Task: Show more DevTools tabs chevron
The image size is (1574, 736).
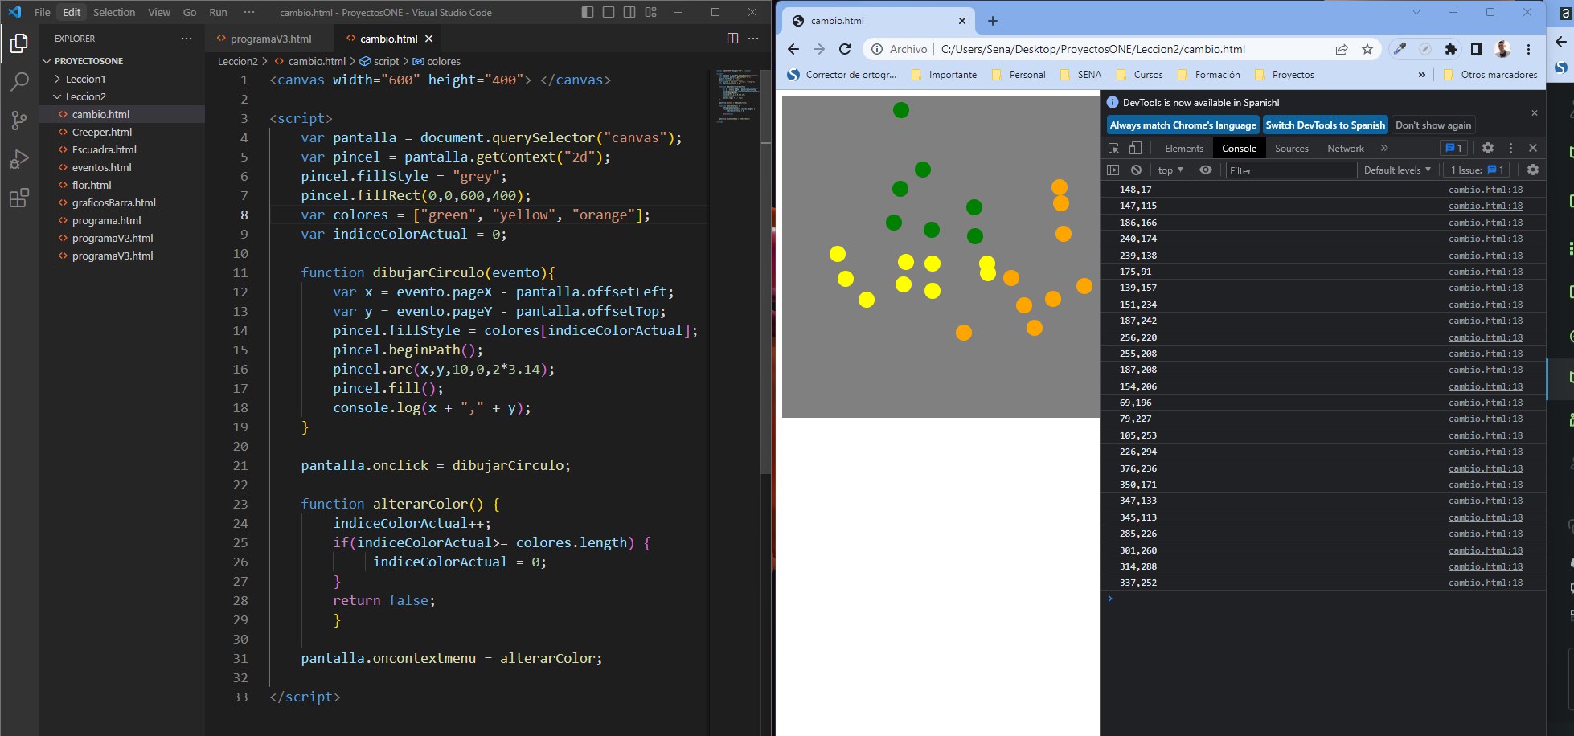Action: tap(1384, 148)
